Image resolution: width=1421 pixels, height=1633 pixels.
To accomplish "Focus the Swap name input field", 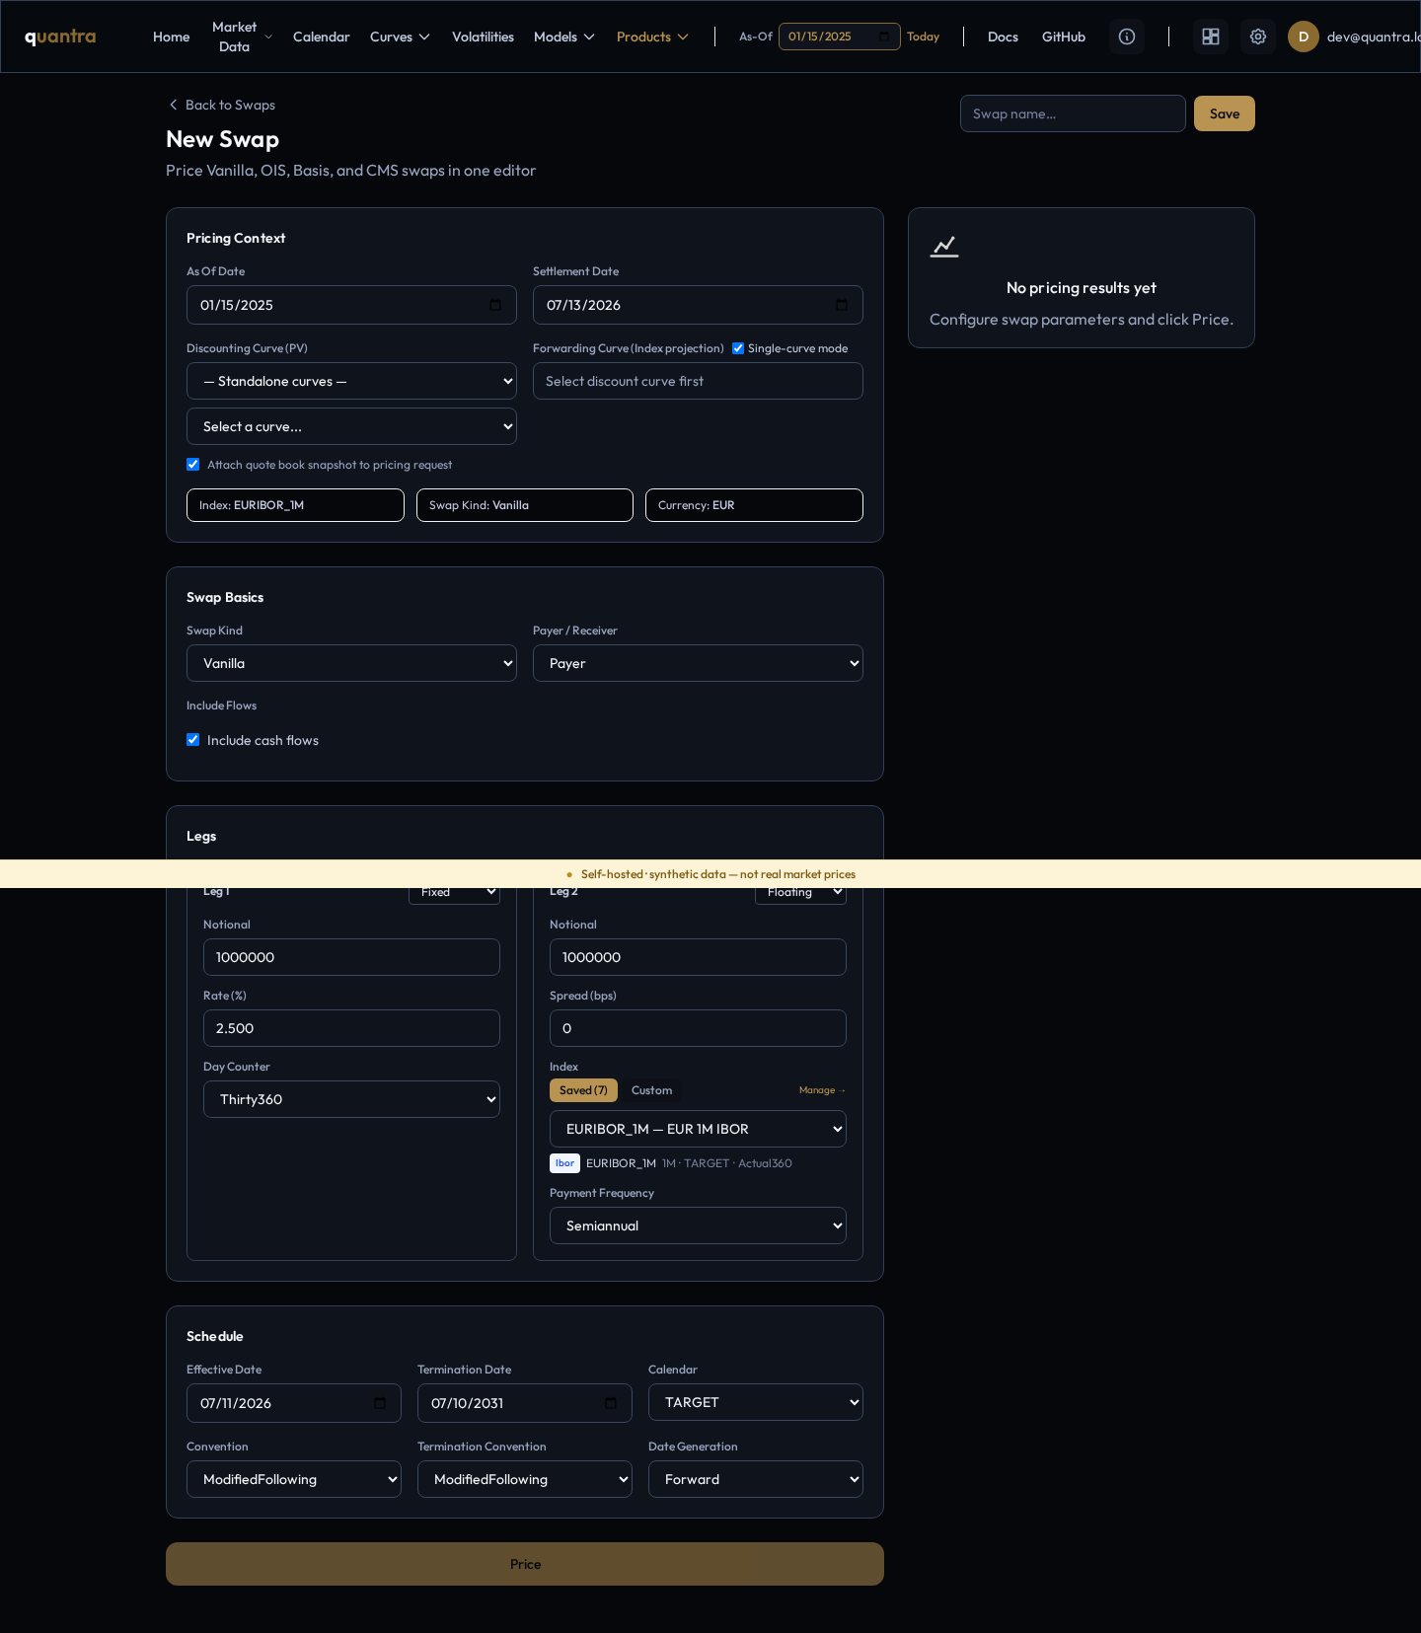I will [x=1073, y=113].
